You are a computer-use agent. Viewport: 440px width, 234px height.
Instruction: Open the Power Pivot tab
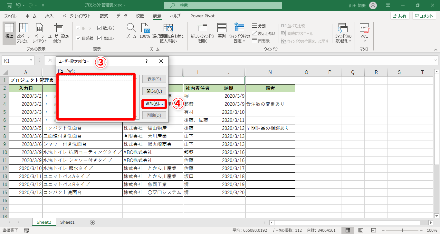pyautogui.click(x=202, y=16)
